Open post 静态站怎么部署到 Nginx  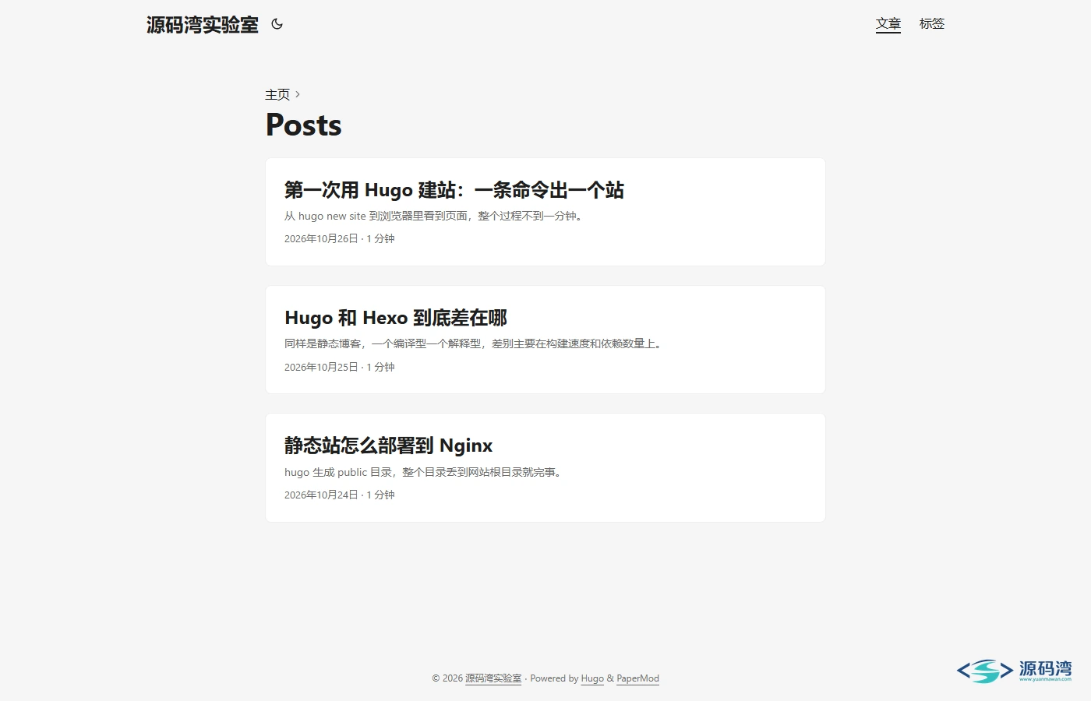[389, 446]
